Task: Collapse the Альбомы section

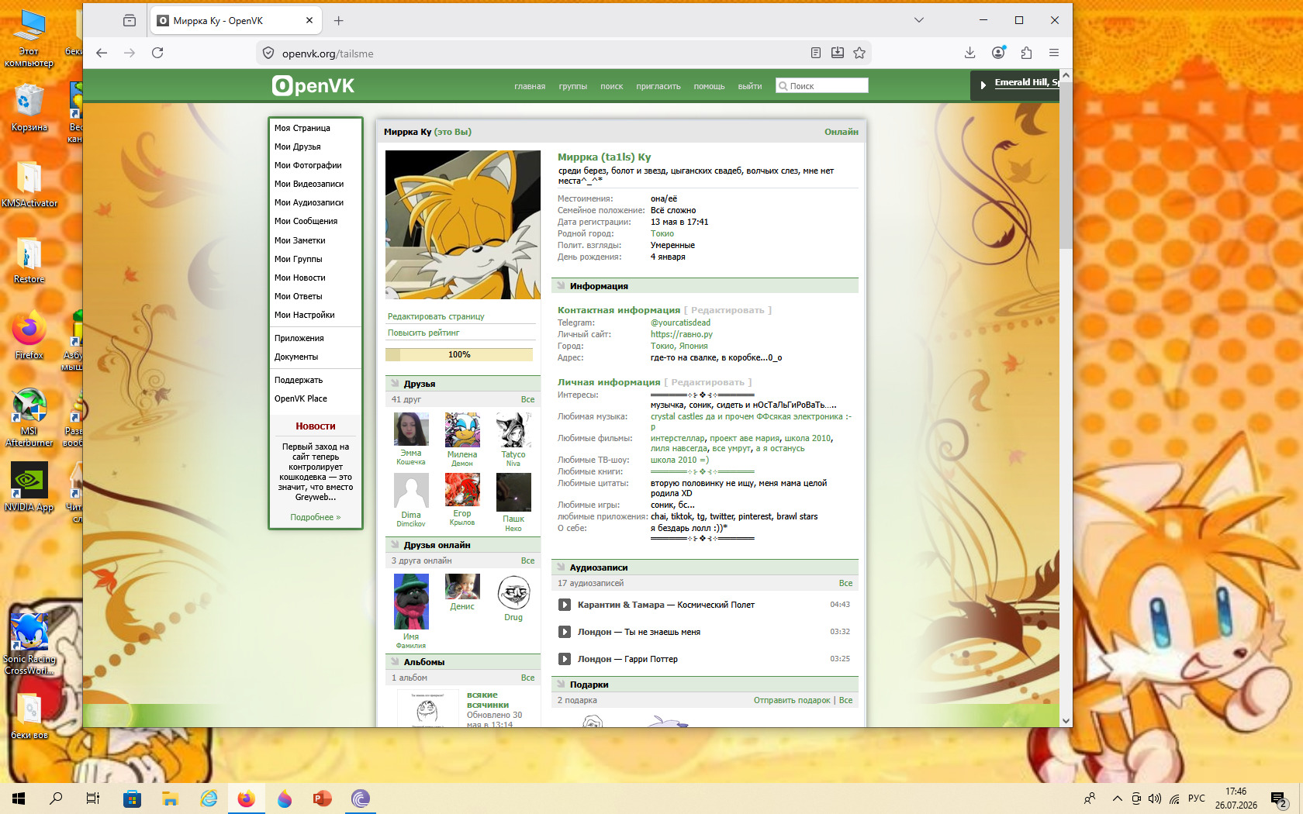Action: tap(395, 662)
